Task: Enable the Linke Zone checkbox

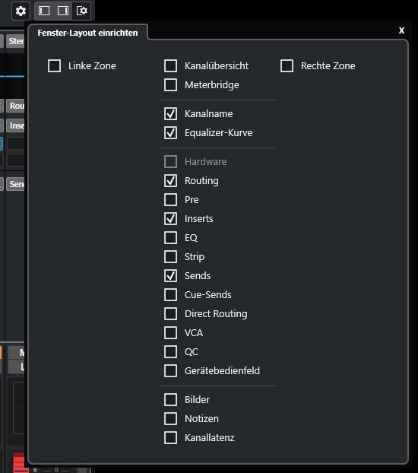Action: 54,65
